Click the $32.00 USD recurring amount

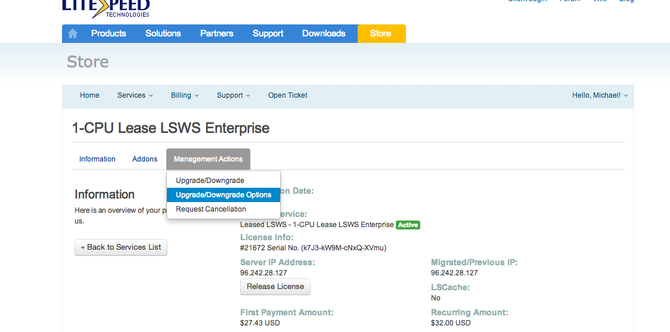[451, 322]
